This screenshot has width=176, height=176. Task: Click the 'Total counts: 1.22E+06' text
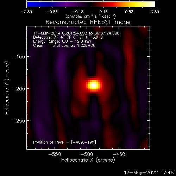(73, 45)
